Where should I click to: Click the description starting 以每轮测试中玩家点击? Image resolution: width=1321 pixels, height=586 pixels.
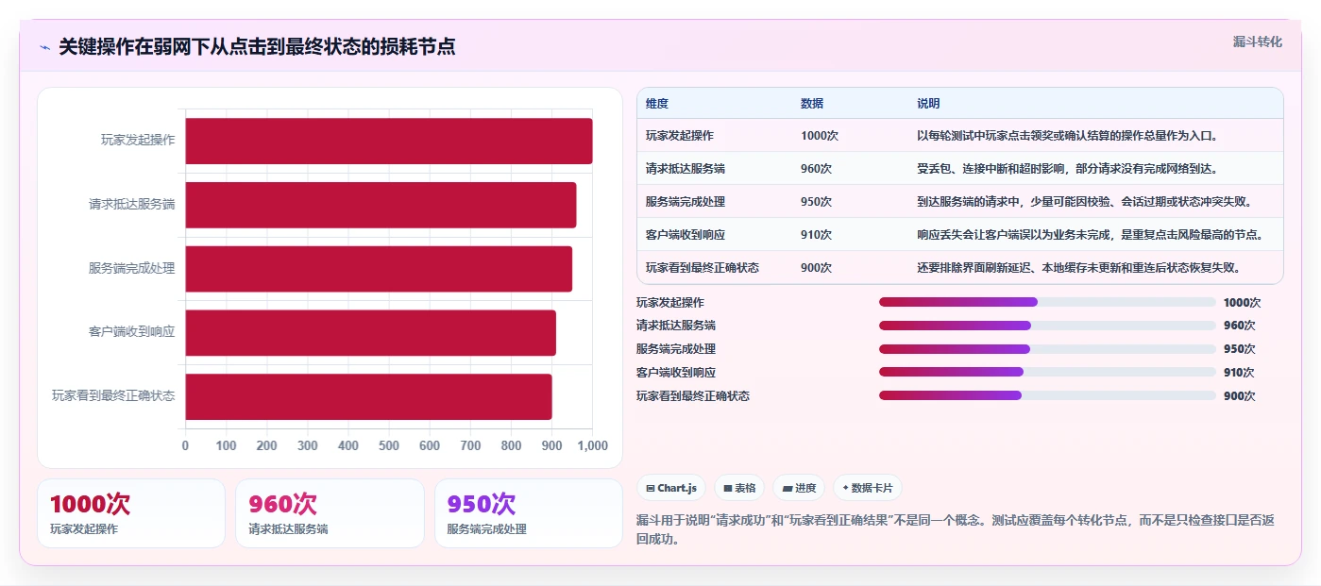click(x=1068, y=136)
